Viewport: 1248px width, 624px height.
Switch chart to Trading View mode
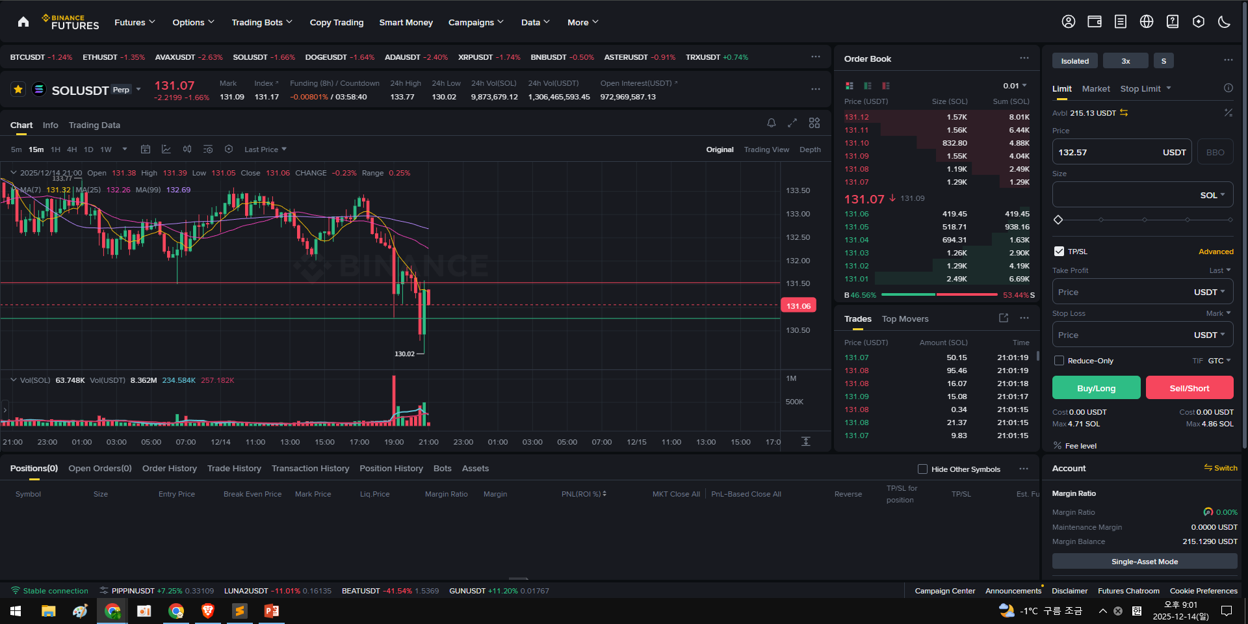pyautogui.click(x=766, y=149)
